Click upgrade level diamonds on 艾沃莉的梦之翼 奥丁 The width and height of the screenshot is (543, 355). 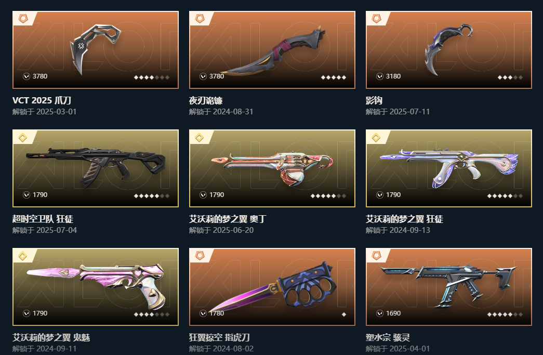(328, 195)
